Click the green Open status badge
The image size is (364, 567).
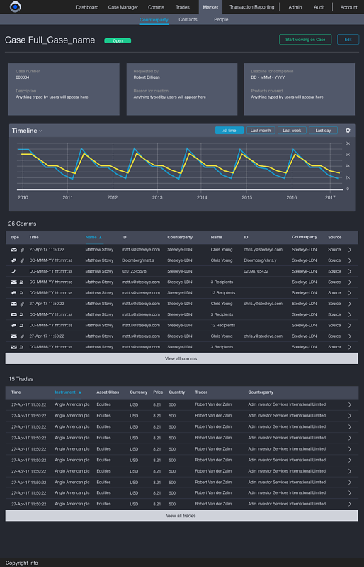click(118, 41)
